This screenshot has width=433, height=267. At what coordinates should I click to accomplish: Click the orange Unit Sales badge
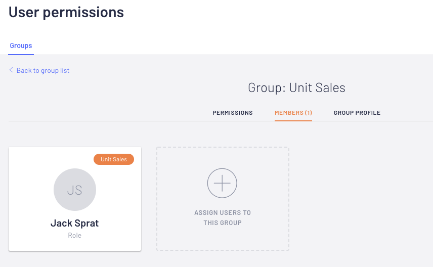[114, 159]
